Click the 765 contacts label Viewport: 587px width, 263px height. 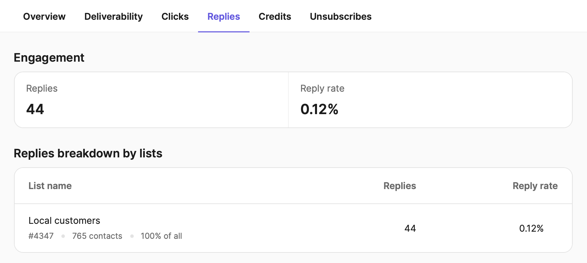click(97, 236)
